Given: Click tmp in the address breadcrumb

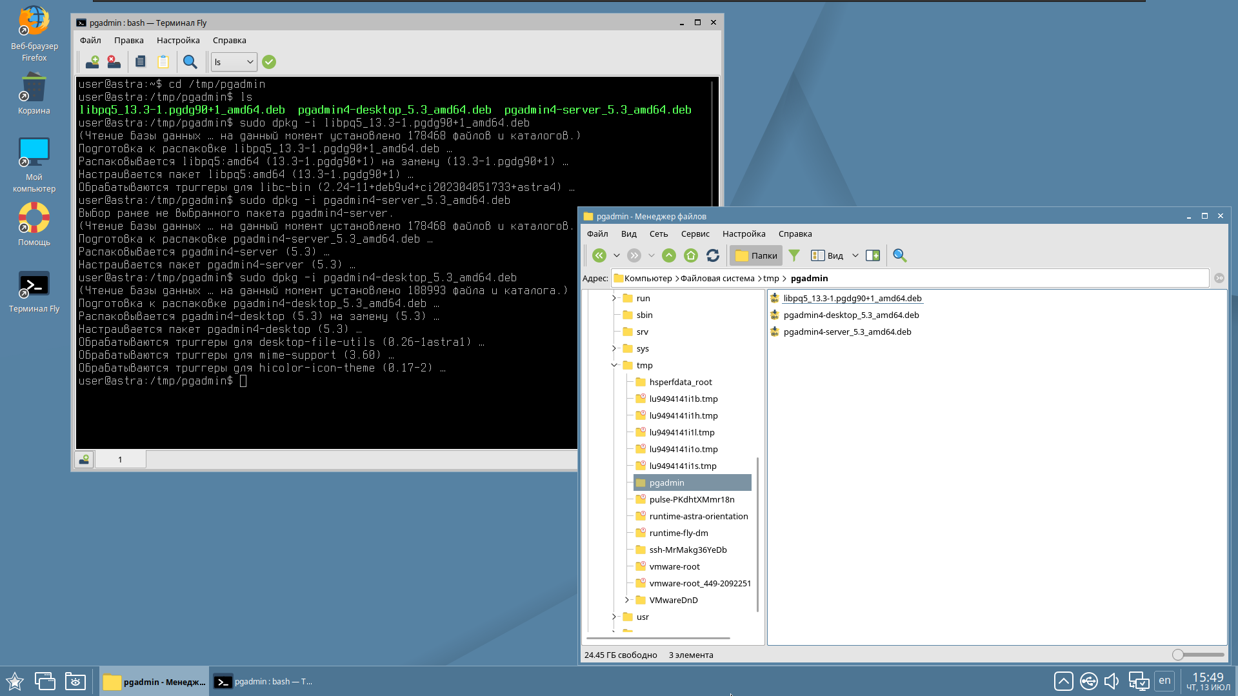Looking at the screenshot, I should (771, 278).
